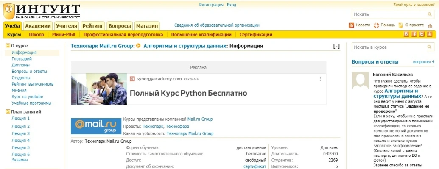Image resolution: width=439 pixels, height=169 pixels.
Task: Open Сертификации submenu item
Action: click(x=256, y=35)
